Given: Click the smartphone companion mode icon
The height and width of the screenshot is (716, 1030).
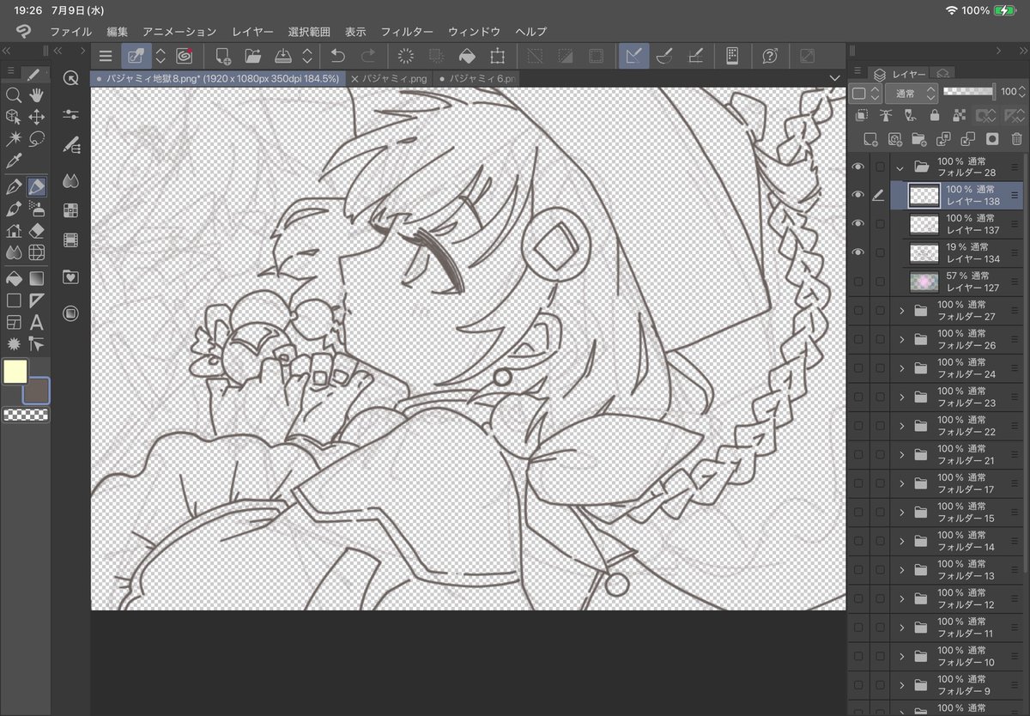Looking at the screenshot, I should (732, 57).
